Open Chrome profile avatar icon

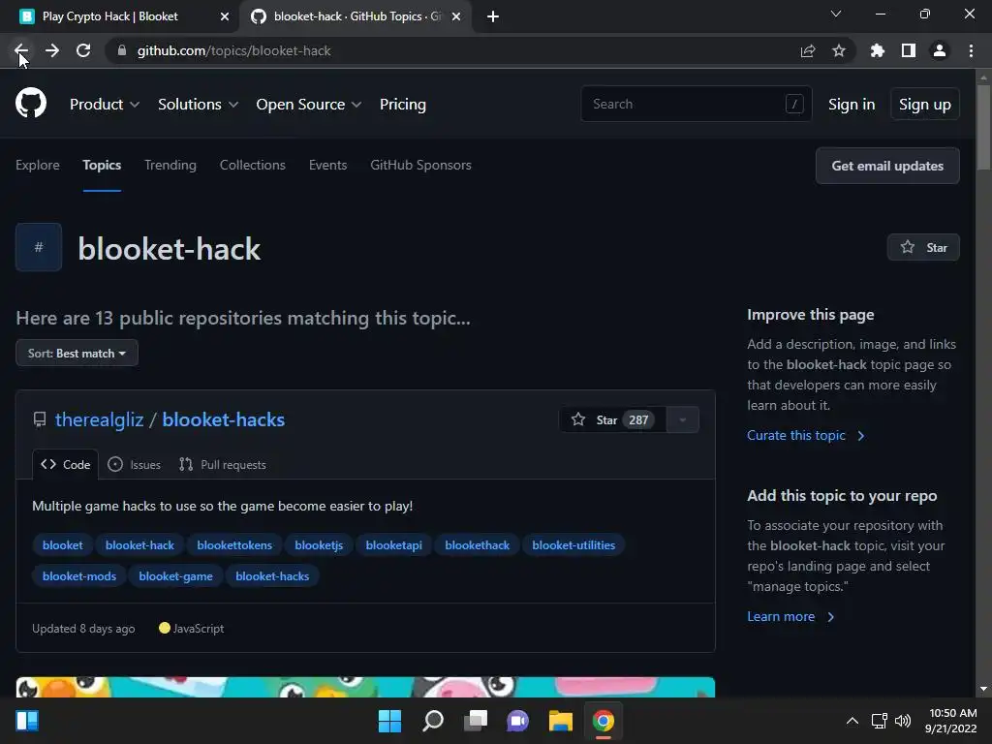coord(940,50)
